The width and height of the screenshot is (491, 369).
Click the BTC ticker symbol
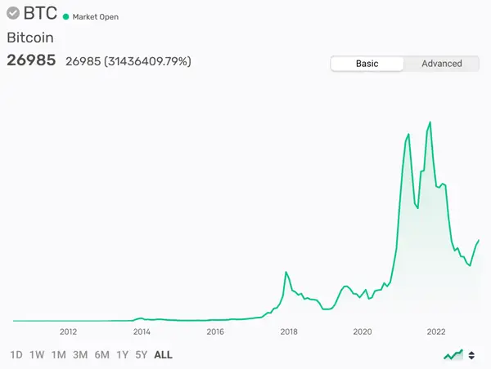40,13
